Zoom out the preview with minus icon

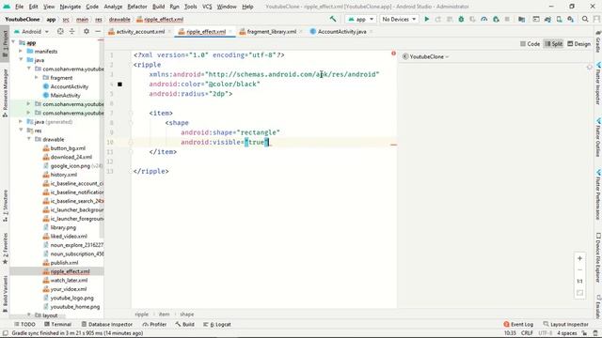(579, 269)
